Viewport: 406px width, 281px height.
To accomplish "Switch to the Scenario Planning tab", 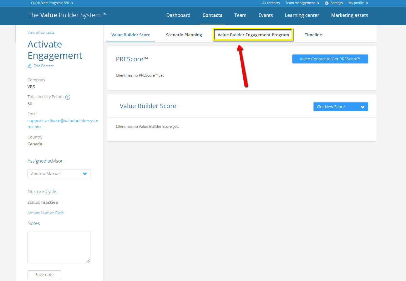I will tap(184, 35).
